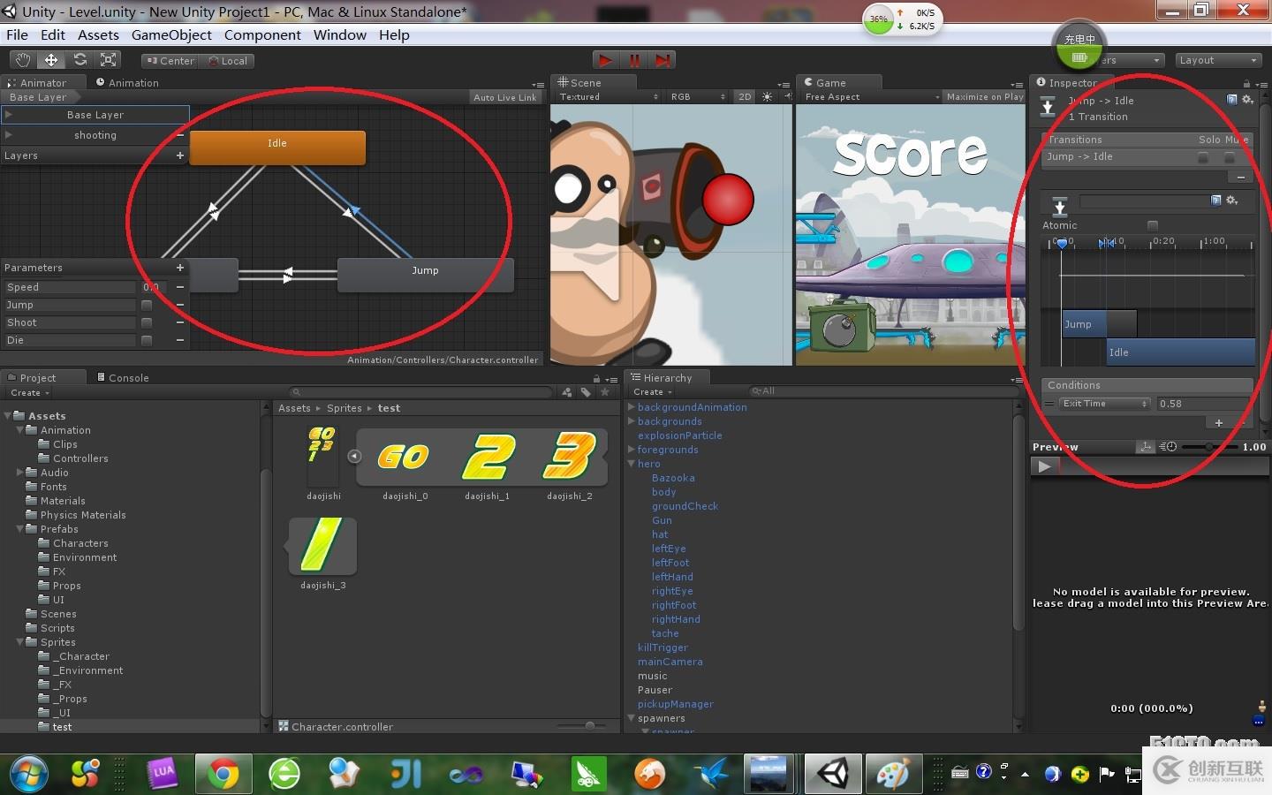
Task: Collapse the hero object in Hierarchy
Action: point(631,464)
